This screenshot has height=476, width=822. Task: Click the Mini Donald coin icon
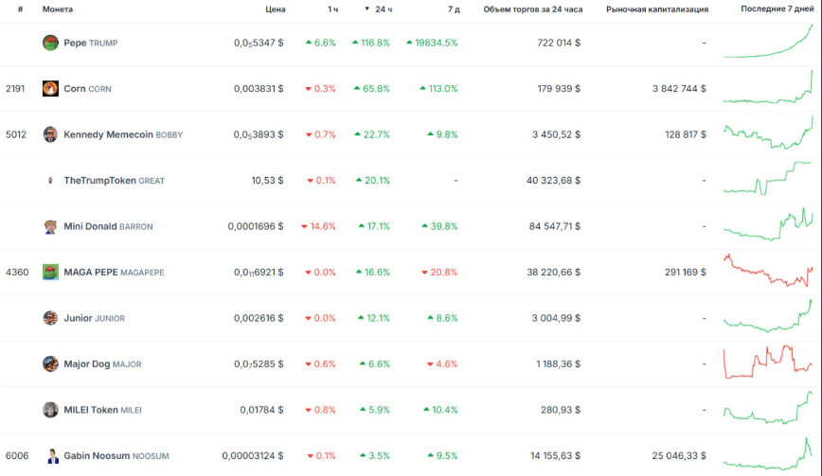pyautogui.click(x=50, y=226)
